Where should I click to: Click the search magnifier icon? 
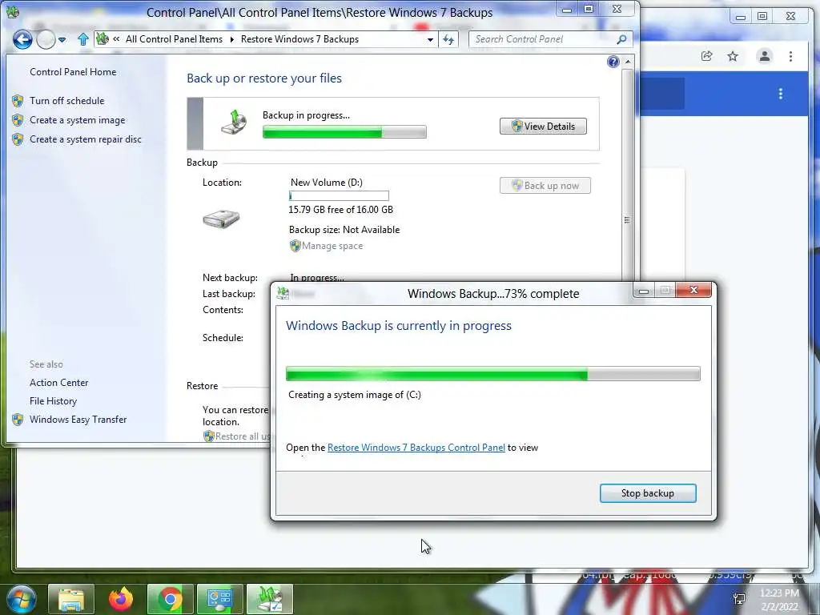click(621, 39)
